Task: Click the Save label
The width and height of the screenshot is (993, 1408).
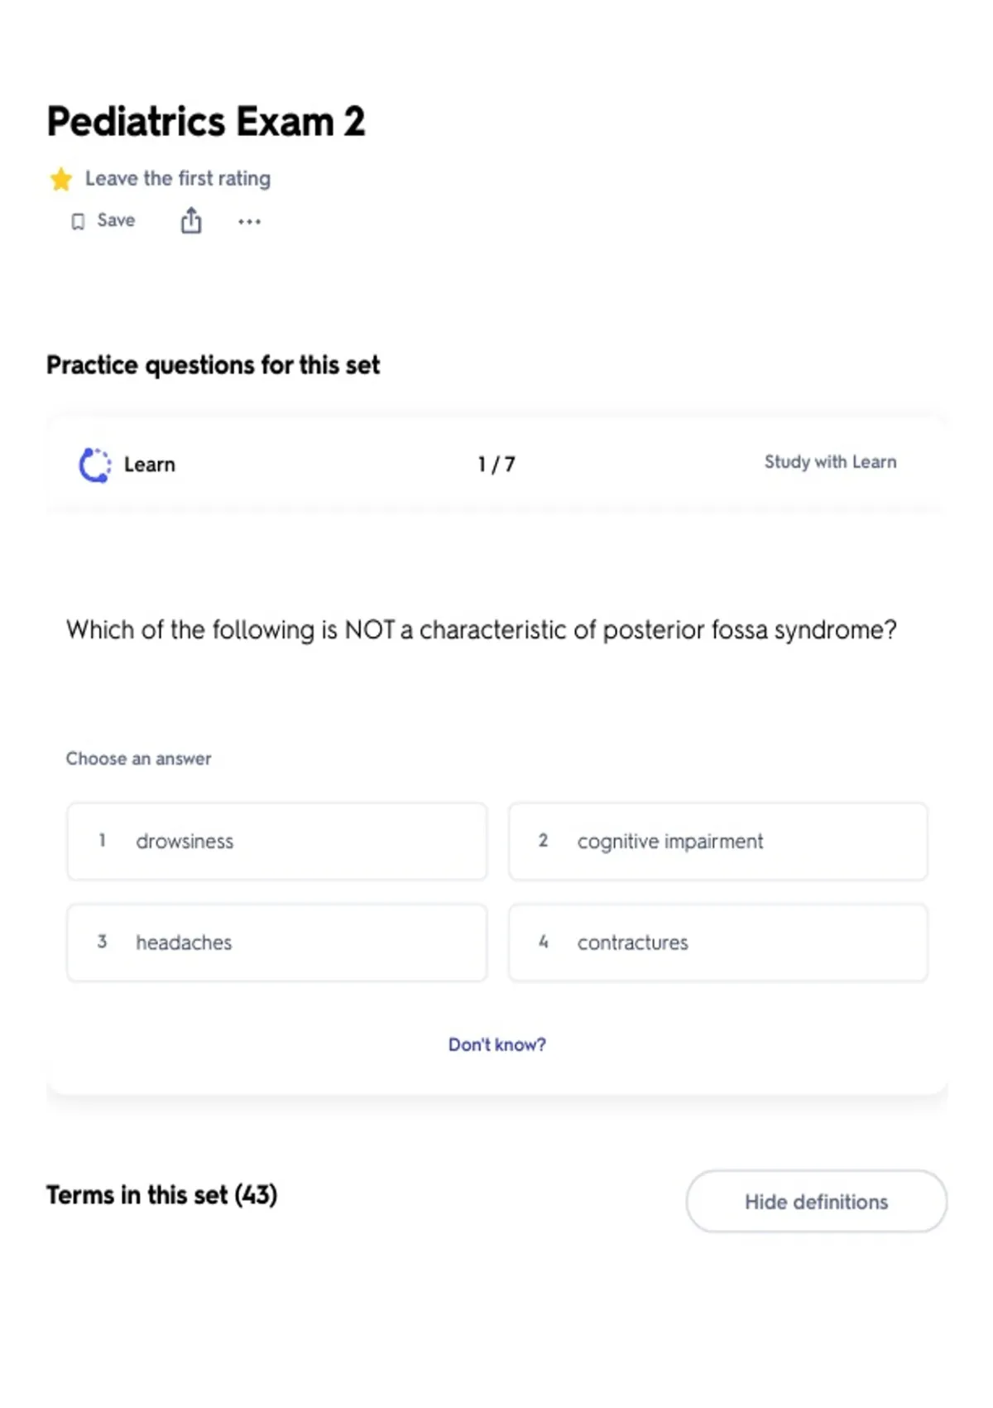Action: pos(116,220)
